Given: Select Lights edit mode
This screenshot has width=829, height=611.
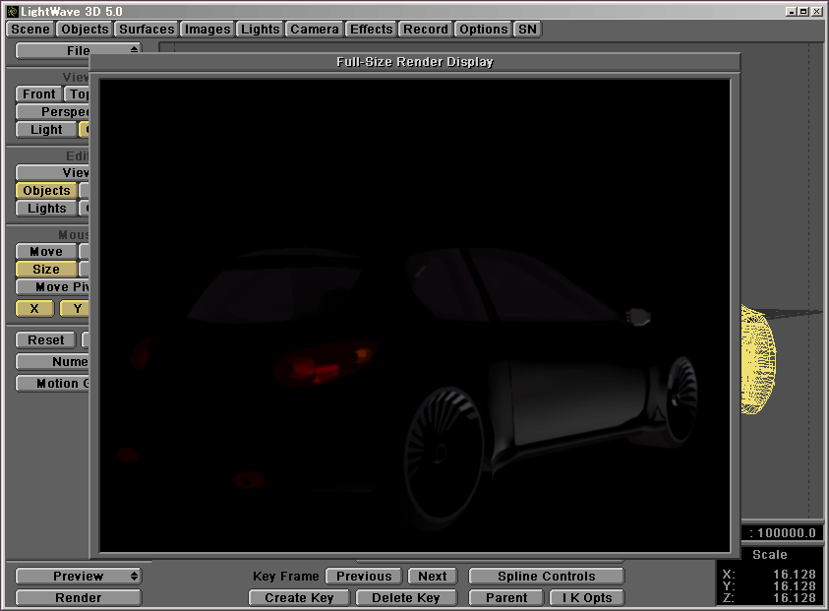Looking at the screenshot, I should pyautogui.click(x=46, y=209).
